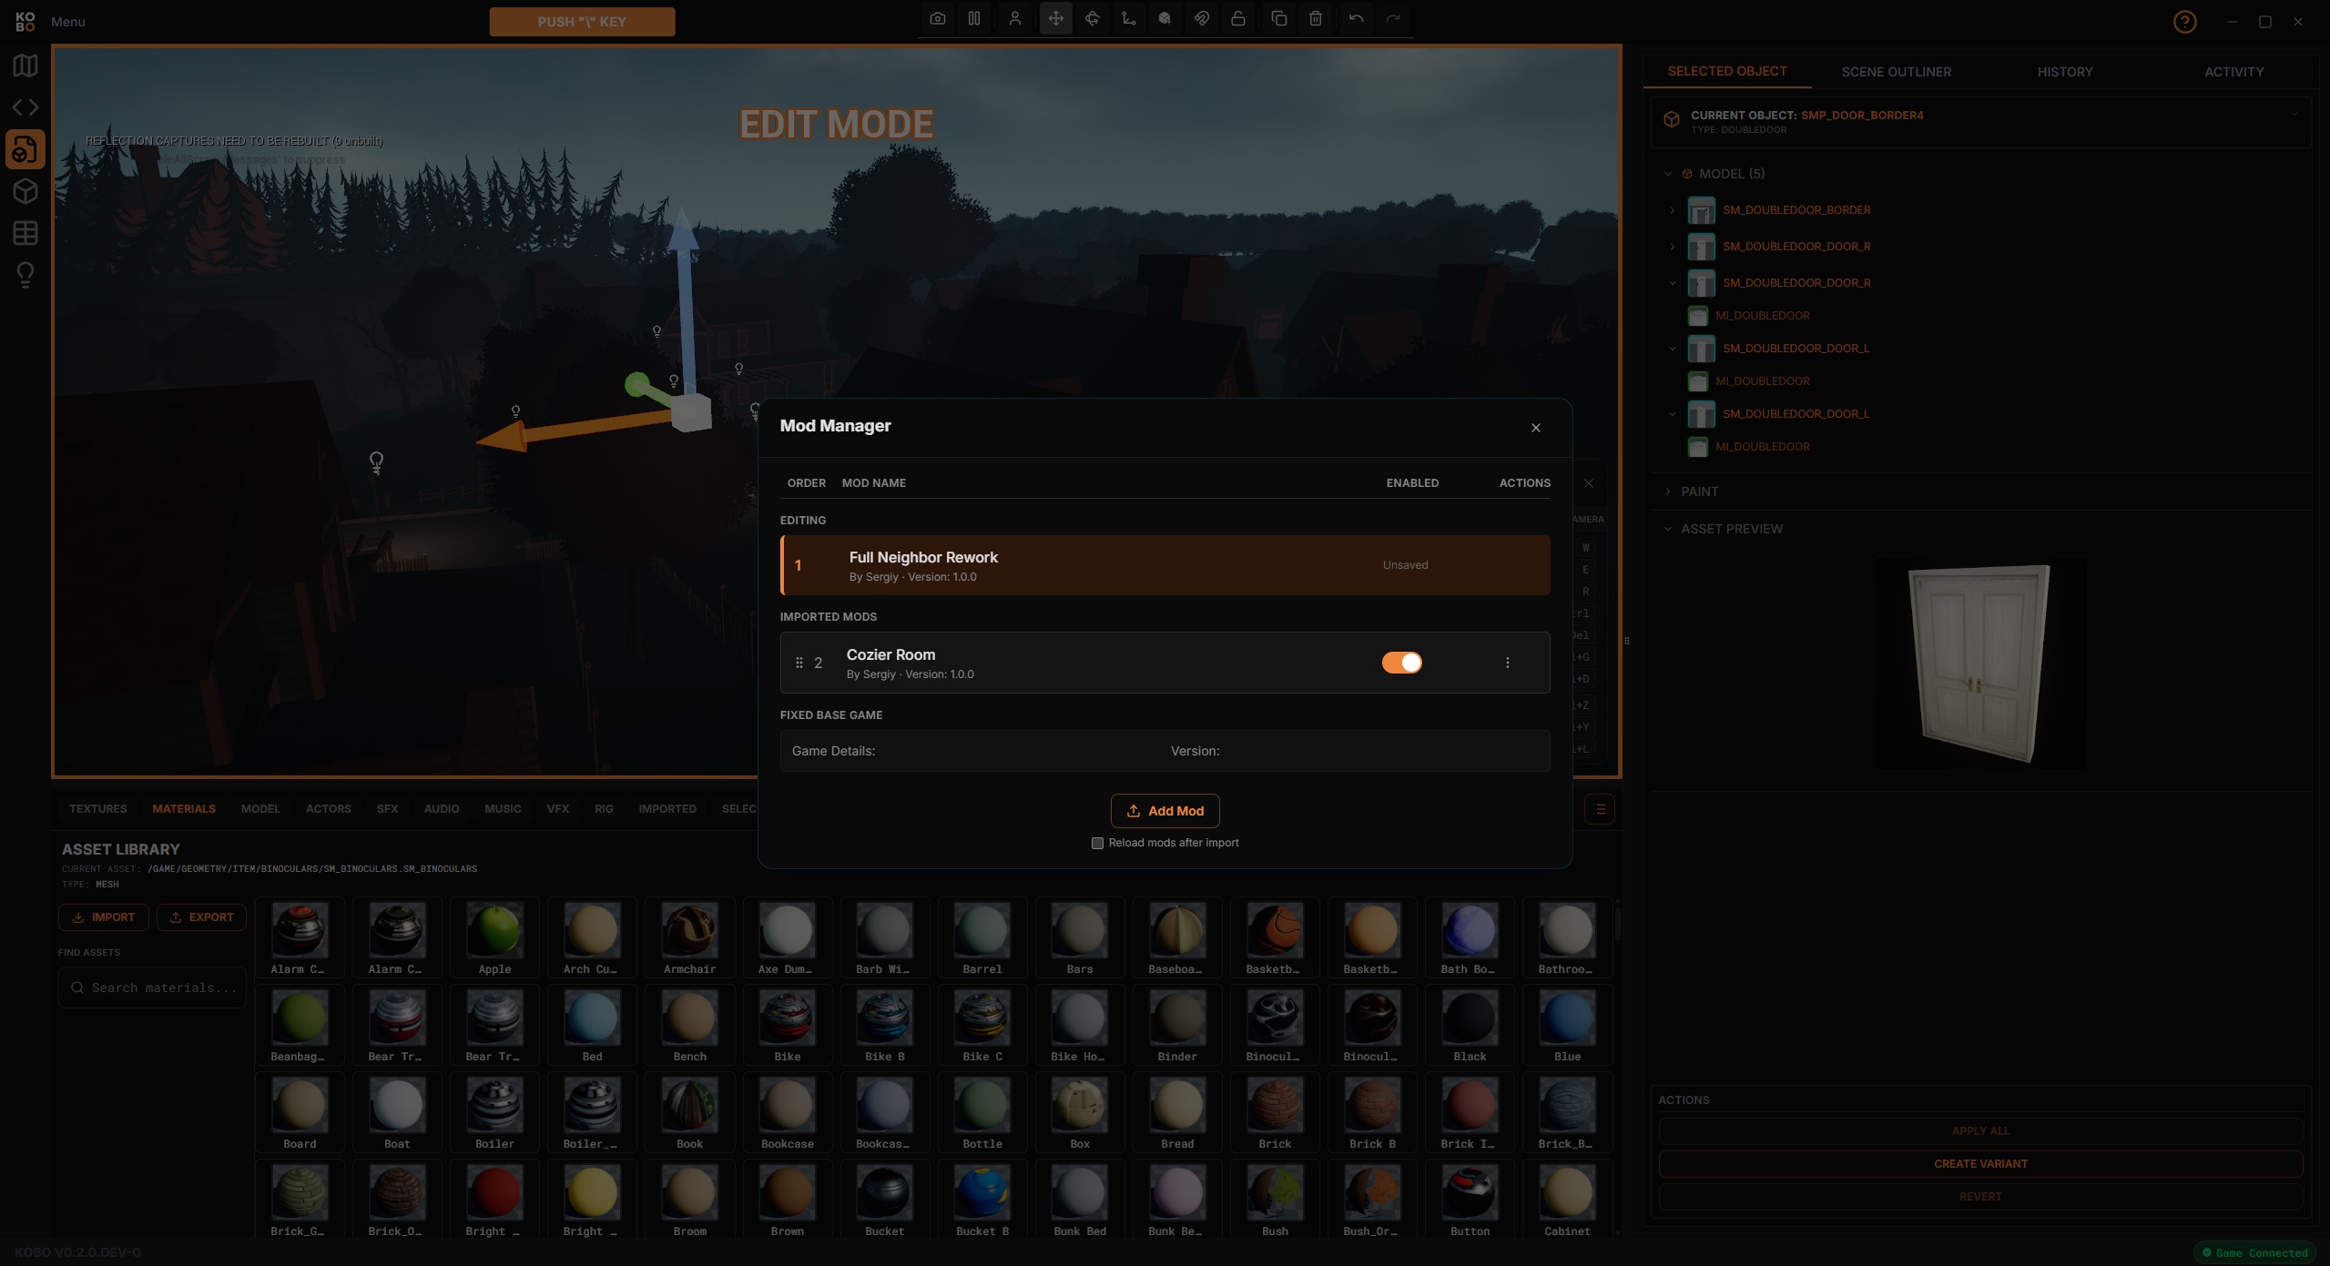Switch to the Activity tab
The height and width of the screenshot is (1266, 2330).
click(2234, 72)
